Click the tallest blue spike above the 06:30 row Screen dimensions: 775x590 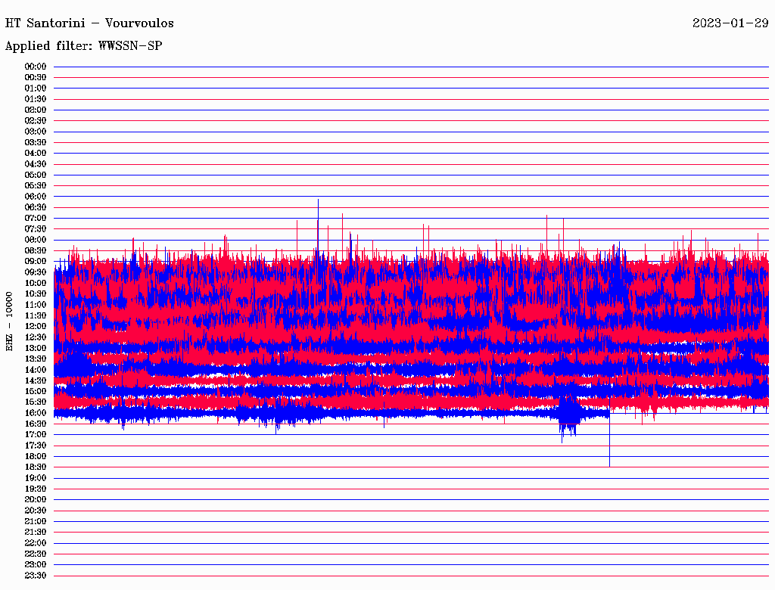click(318, 203)
